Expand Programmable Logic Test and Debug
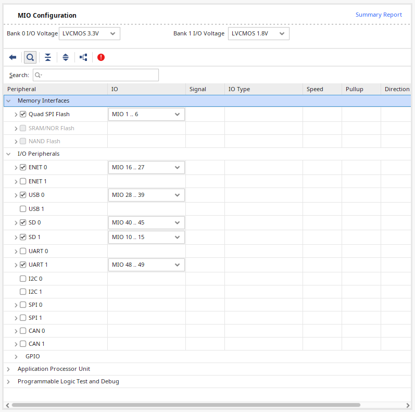The image size is (415, 412). [8, 382]
